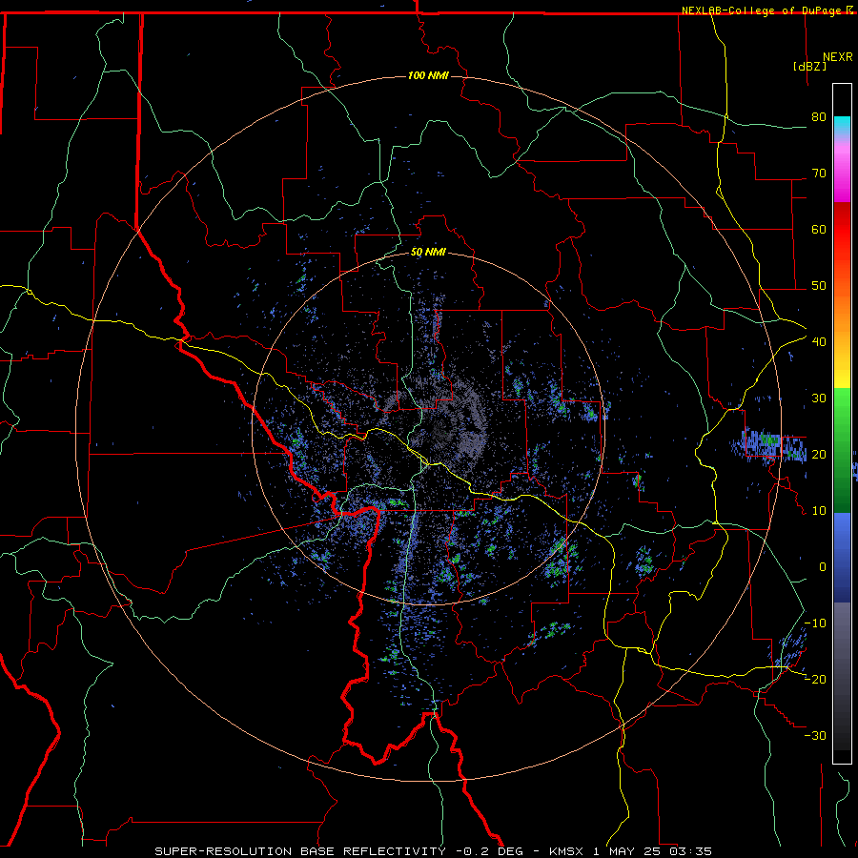Click the blue-green echo band east of 100 NMI ring
This screenshot has width=858, height=858.
(768, 444)
